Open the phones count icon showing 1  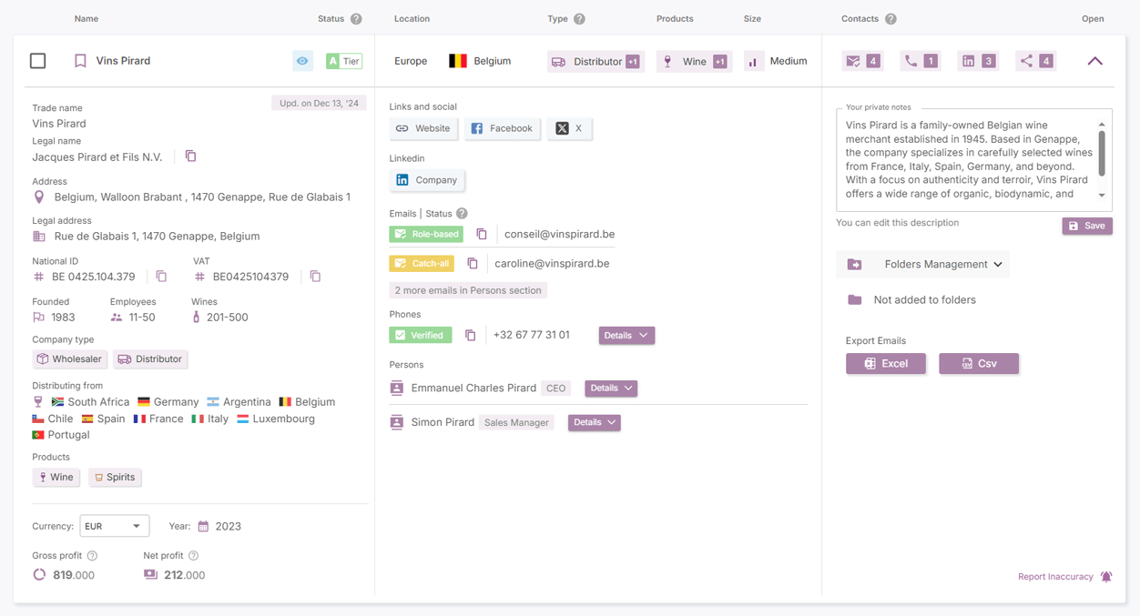point(920,61)
